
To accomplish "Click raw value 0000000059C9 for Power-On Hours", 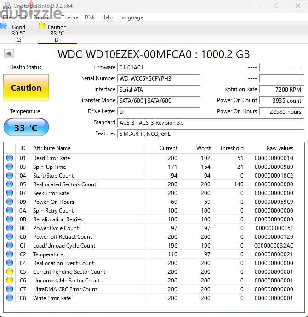I will coord(274,202).
